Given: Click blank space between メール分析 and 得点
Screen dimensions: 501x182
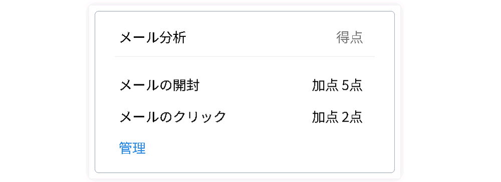Looking at the screenshot, I should [261, 38].
